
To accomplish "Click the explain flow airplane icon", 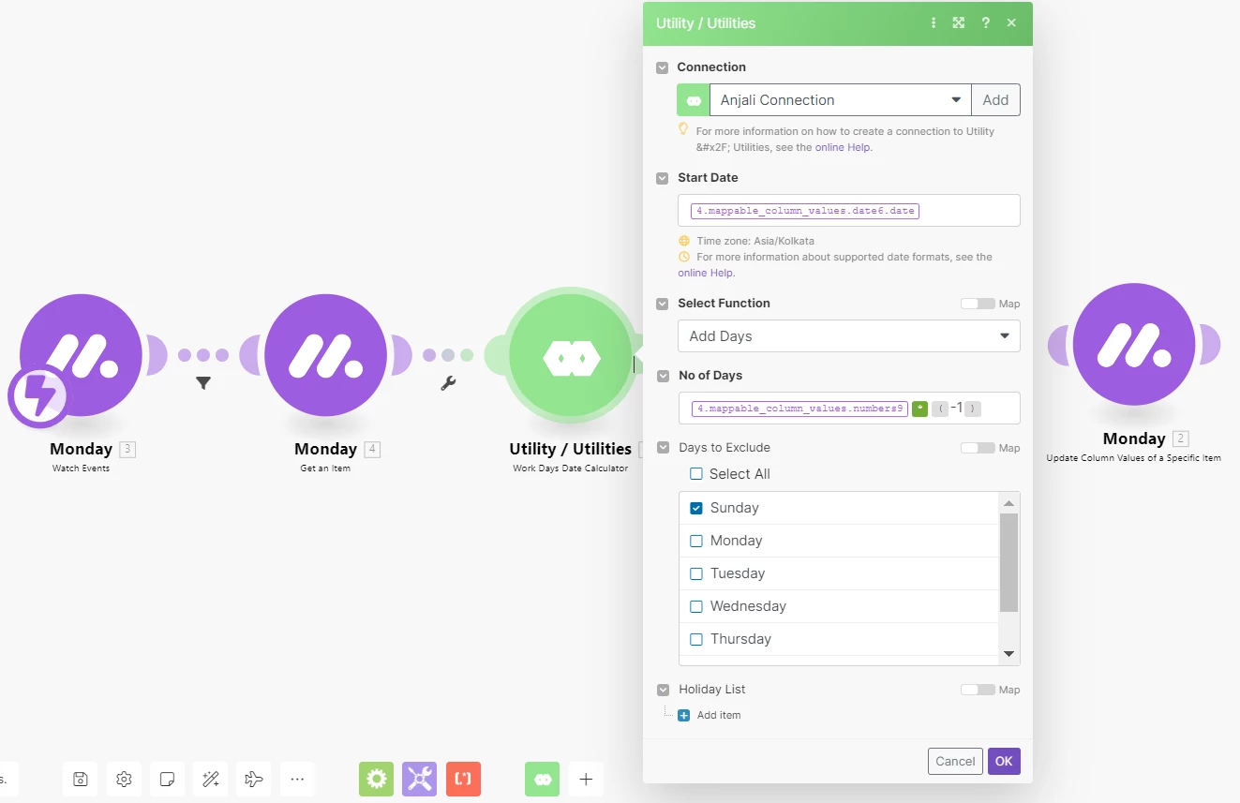I will coord(253,779).
